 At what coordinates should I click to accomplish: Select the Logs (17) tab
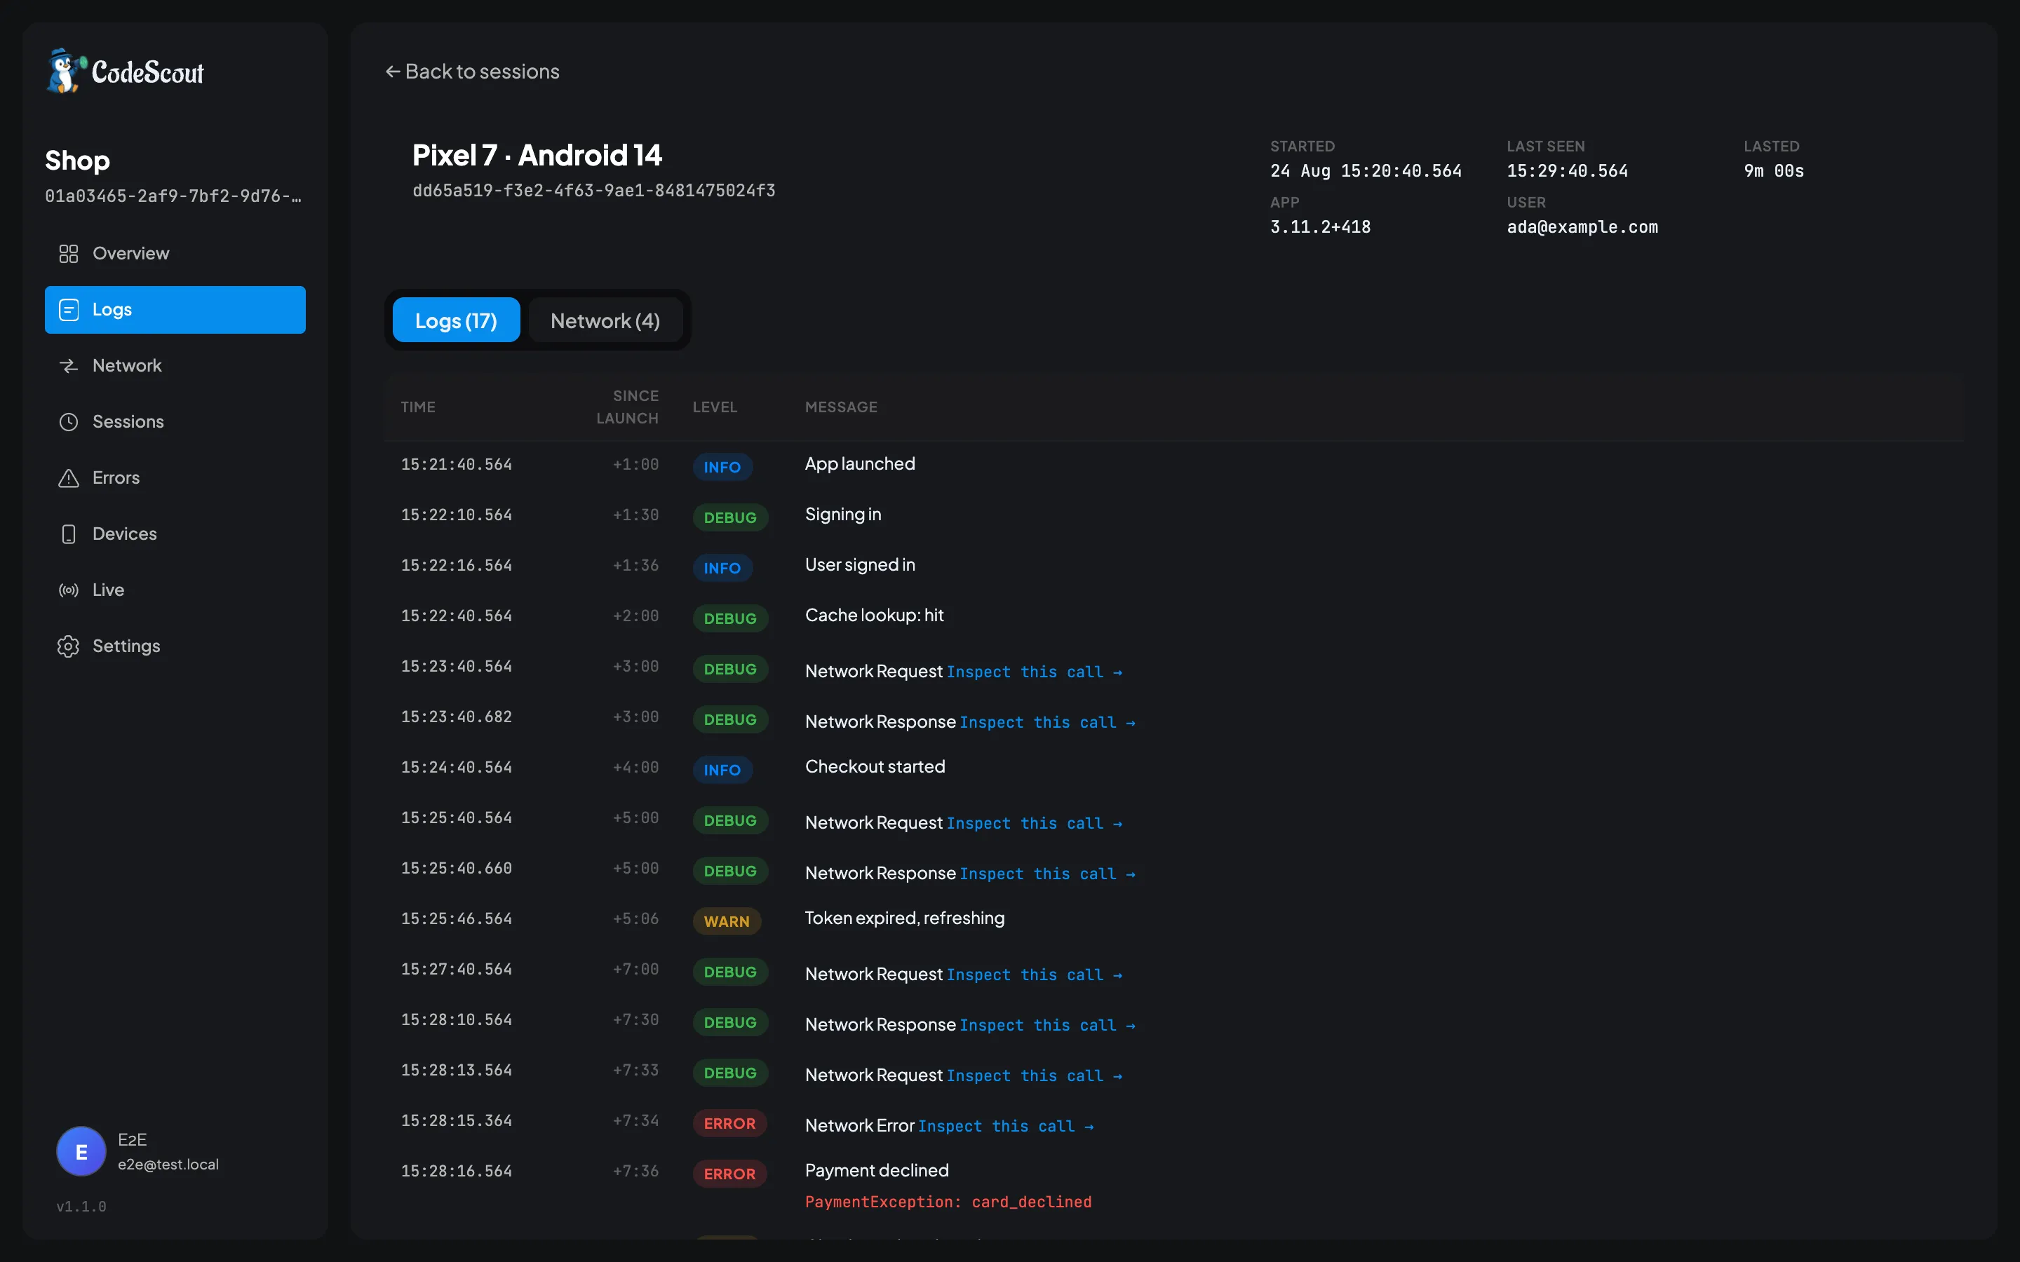tap(456, 320)
